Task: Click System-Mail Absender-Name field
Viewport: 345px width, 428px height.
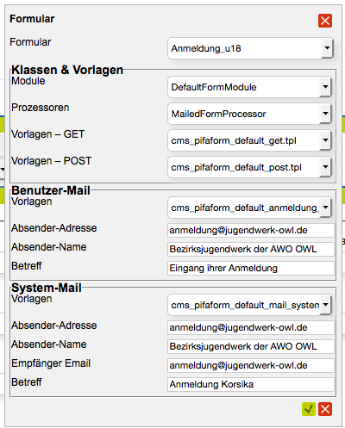Action: (x=251, y=346)
